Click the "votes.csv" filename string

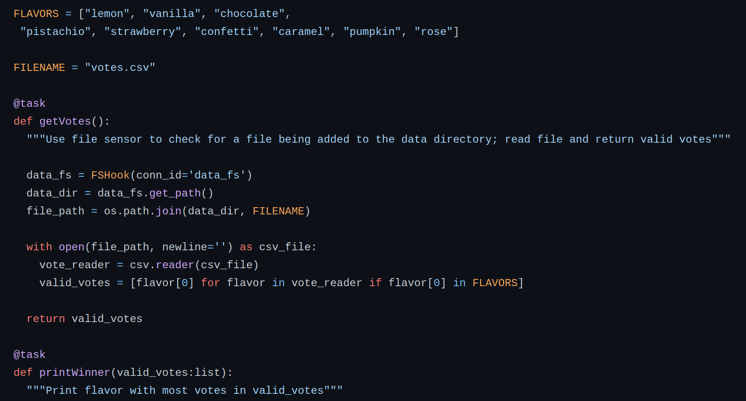(x=120, y=68)
